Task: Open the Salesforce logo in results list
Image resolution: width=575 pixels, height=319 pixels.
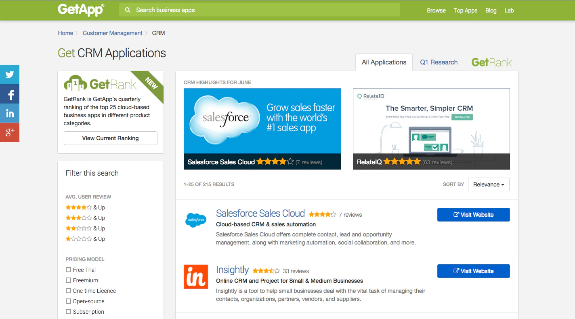Action: click(x=195, y=220)
